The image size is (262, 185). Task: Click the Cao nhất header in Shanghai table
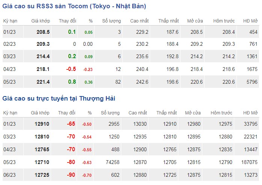point(138,113)
